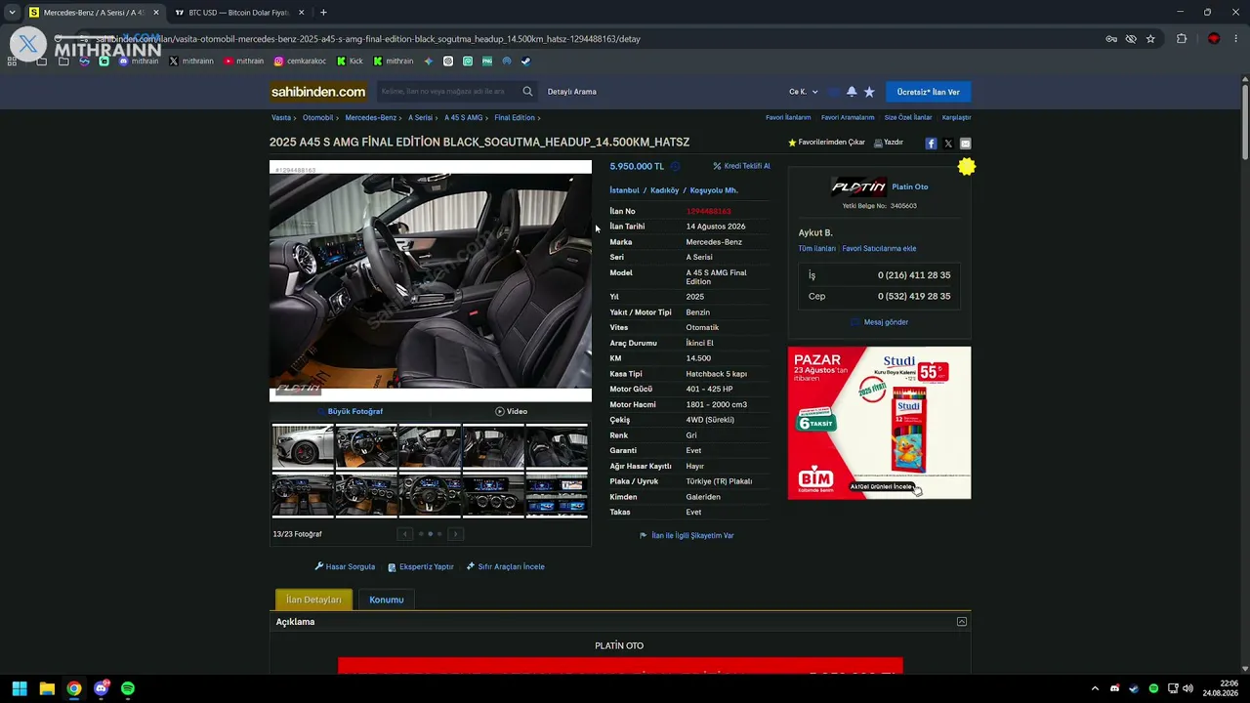1250x703 pixels.
Task: Share listing on Facebook
Action: tap(931, 144)
